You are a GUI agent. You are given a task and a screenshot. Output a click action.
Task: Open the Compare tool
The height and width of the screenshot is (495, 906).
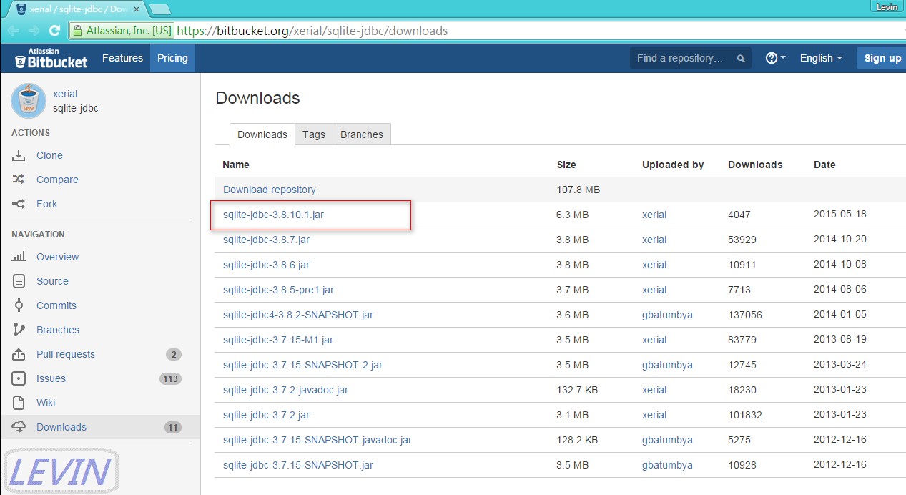(57, 180)
